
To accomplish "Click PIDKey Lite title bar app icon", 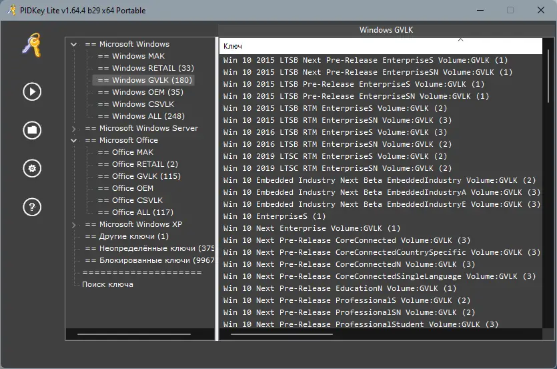I will (9, 10).
